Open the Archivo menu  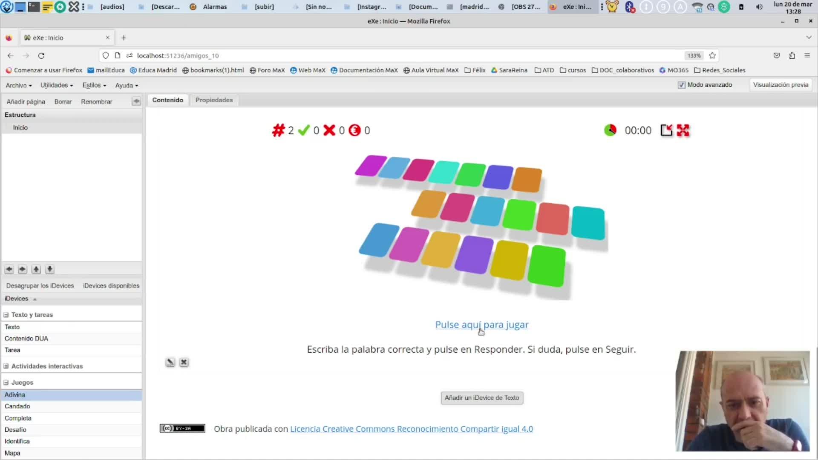coord(18,85)
